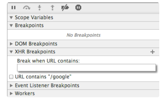
Task: Click the deactivate breakpoints icon
Action: pos(65,8)
